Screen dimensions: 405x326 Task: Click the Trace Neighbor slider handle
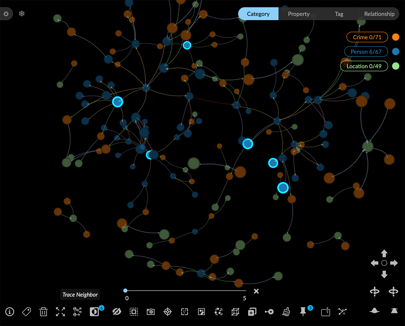pos(125,290)
